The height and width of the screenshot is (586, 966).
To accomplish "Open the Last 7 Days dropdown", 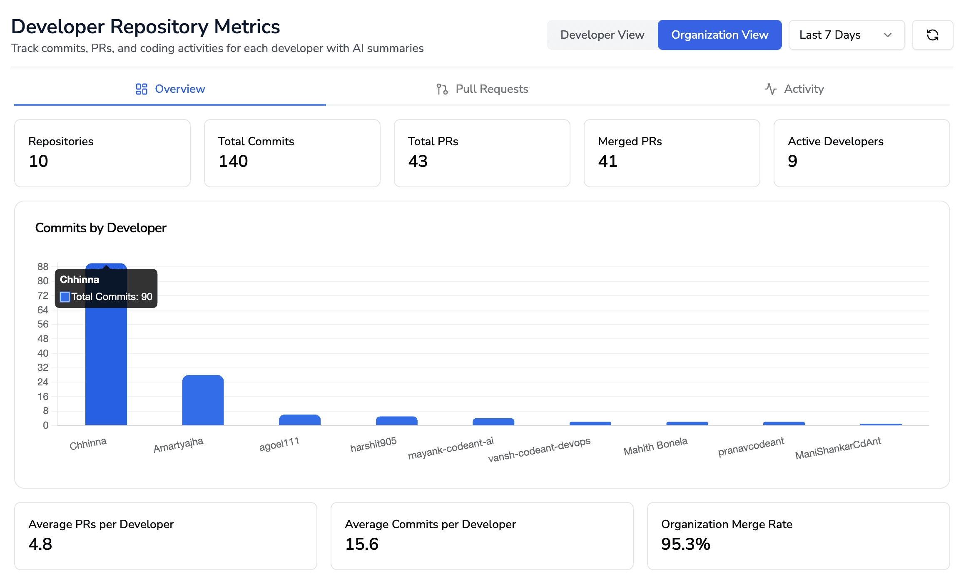I will 846,35.
